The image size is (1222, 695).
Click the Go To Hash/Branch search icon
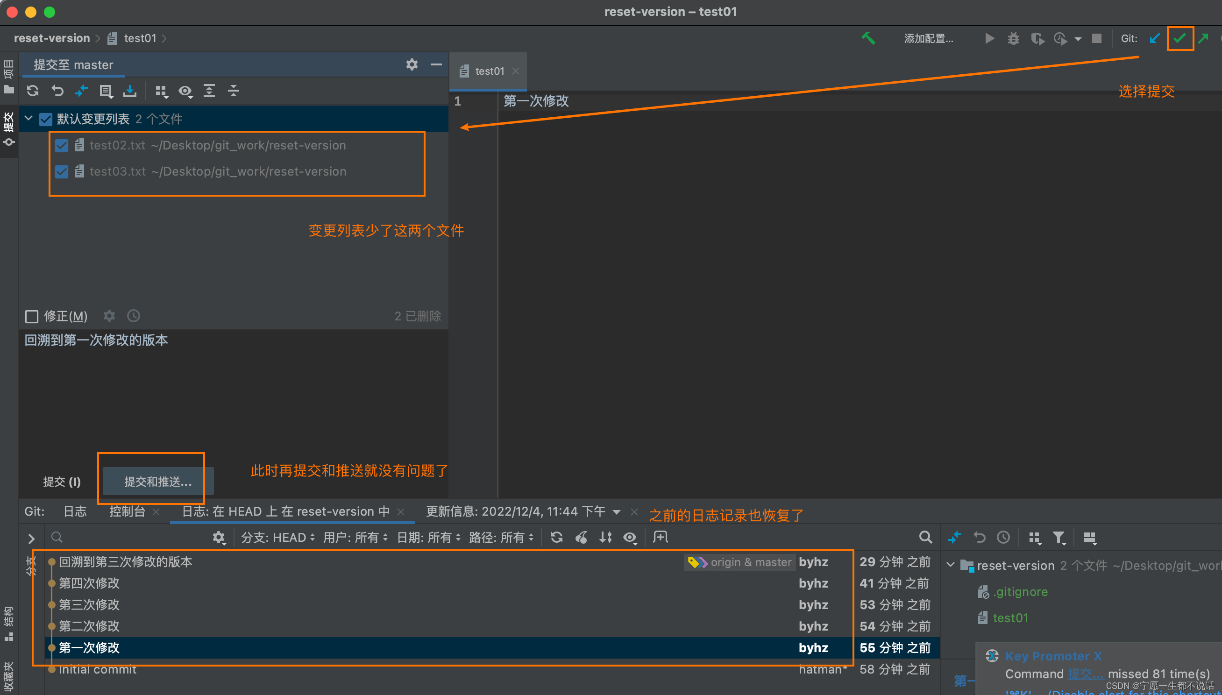925,537
